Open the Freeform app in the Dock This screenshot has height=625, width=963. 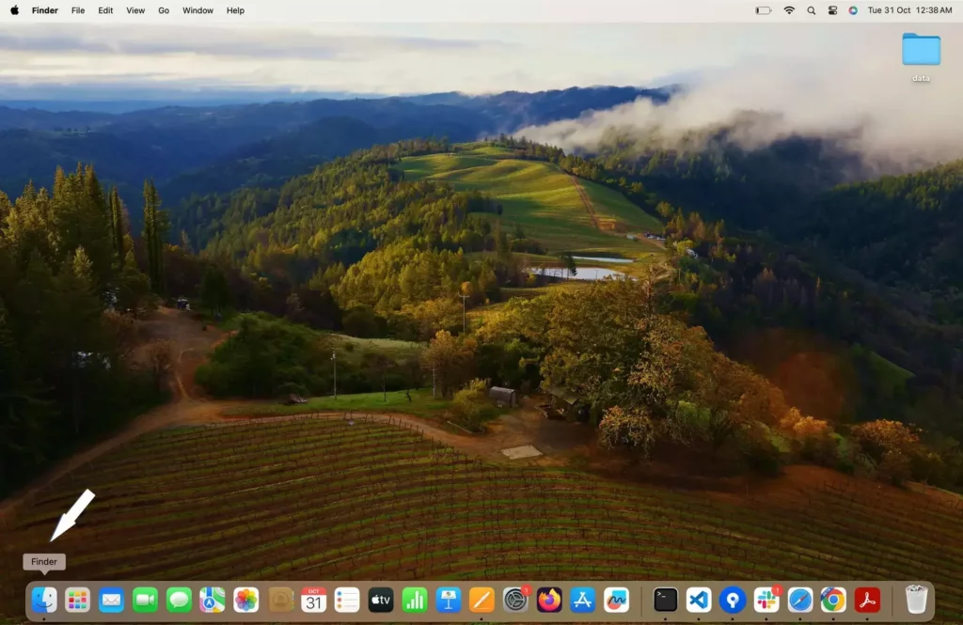point(617,600)
